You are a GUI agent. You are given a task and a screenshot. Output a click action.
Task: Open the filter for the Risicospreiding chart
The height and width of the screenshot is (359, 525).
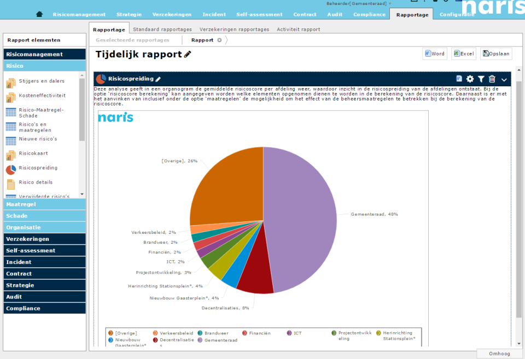(481, 79)
